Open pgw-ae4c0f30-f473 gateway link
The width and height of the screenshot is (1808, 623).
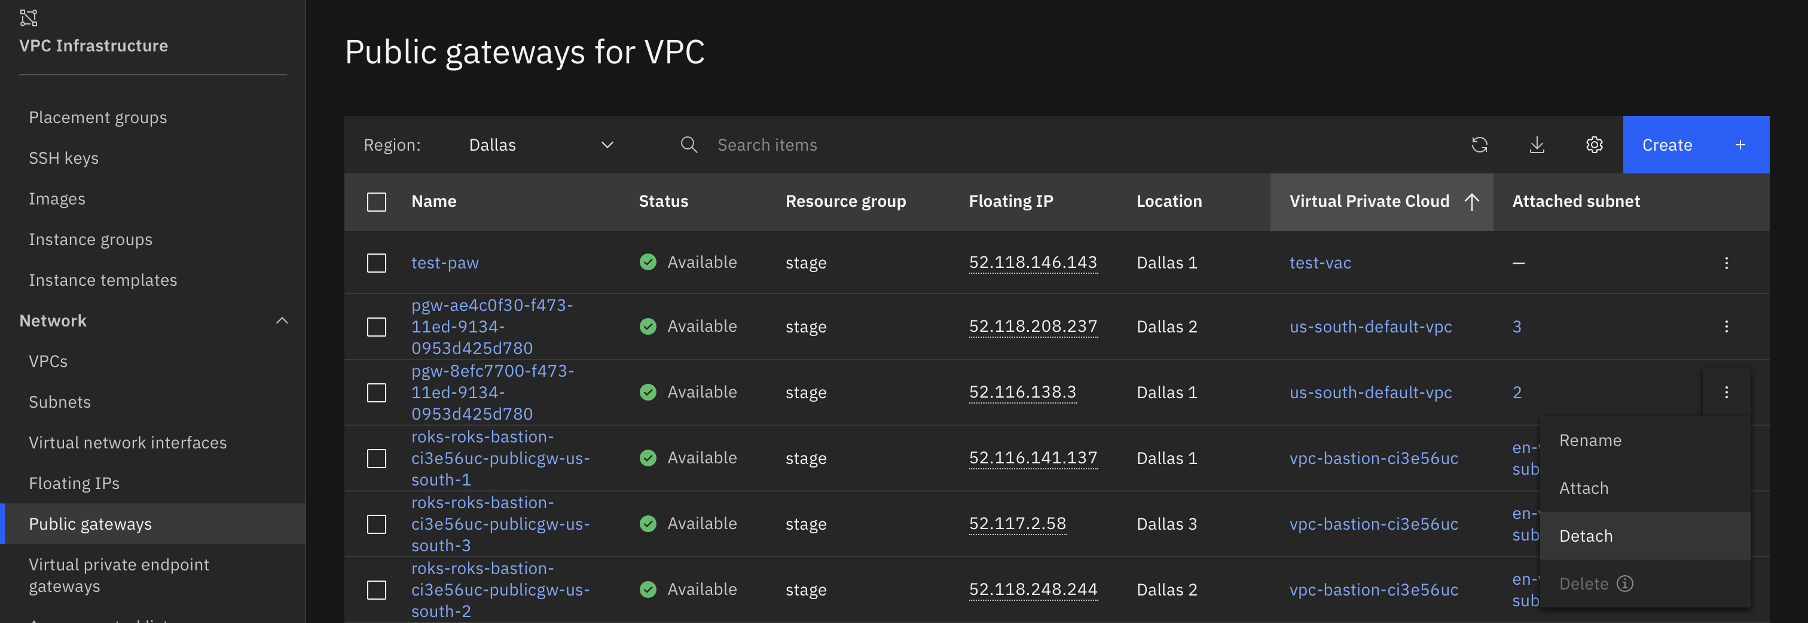[x=492, y=327]
